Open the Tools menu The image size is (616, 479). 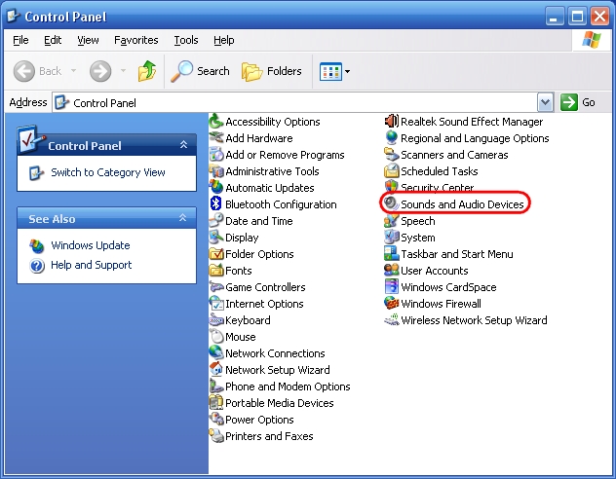pyautogui.click(x=186, y=40)
